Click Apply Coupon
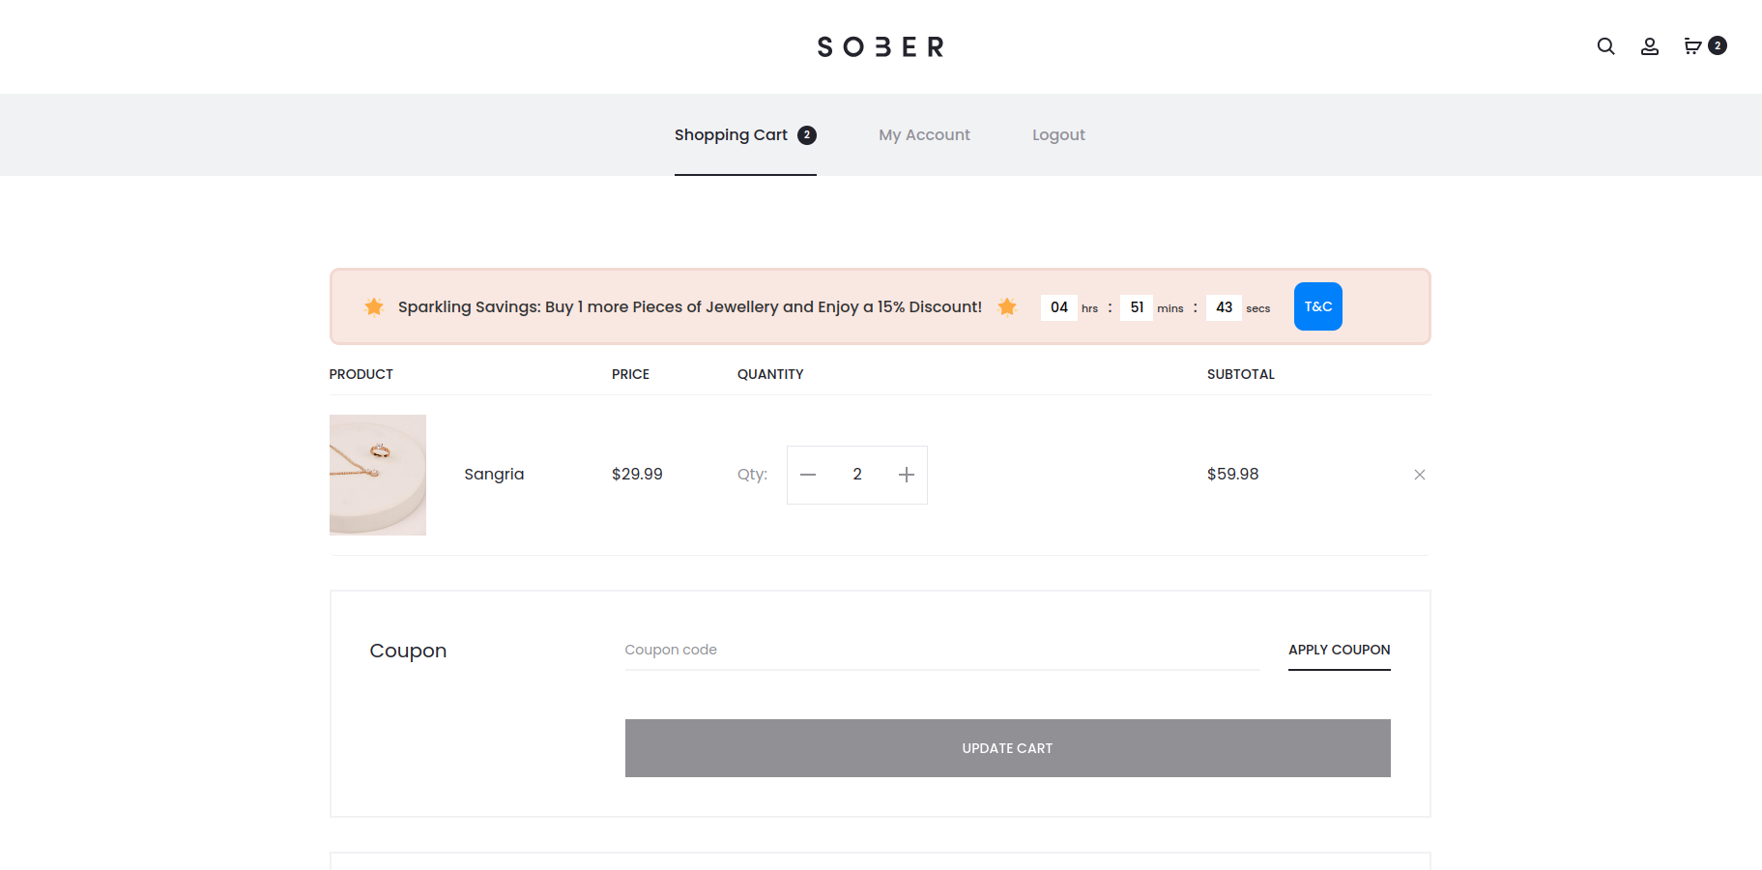The image size is (1762, 870). [1339, 650]
